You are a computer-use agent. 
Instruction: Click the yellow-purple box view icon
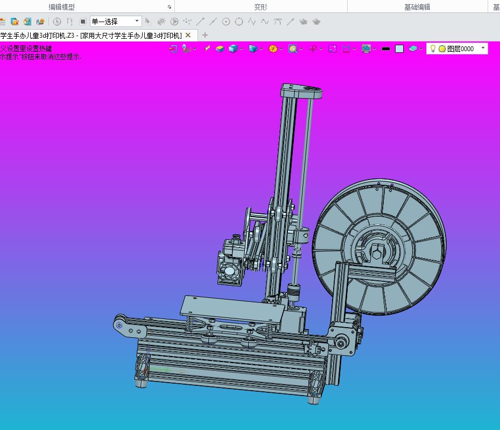220,48
